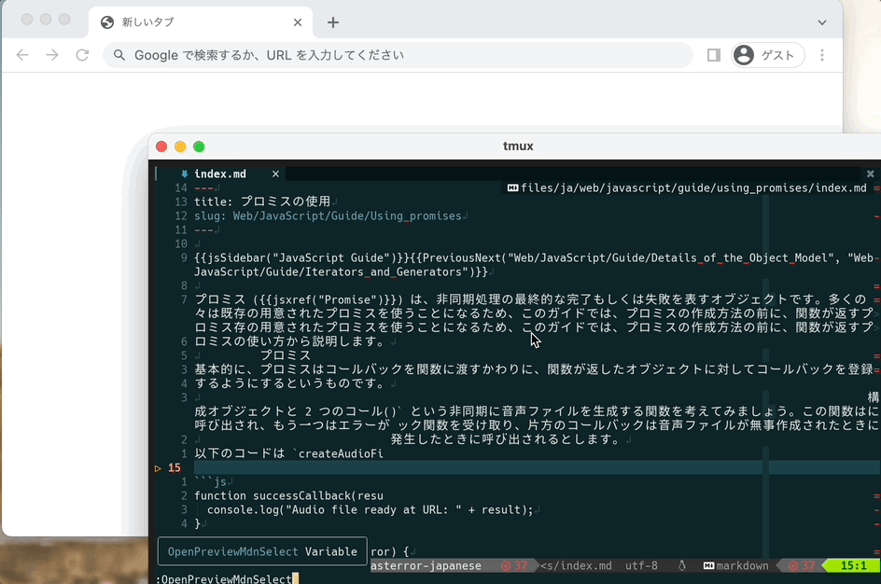Click the title: プロミスの使用 line

tap(262, 202)
